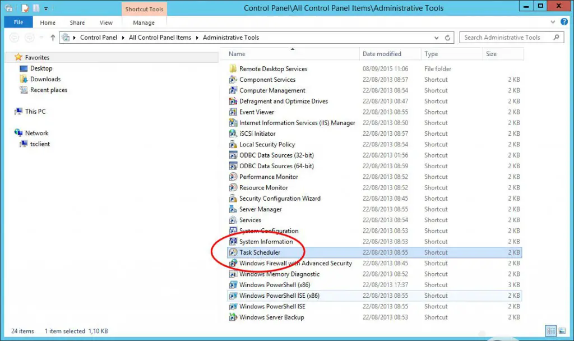
Task: Open the Remote Desktop Services folder icon
Action: pos(233,68)
